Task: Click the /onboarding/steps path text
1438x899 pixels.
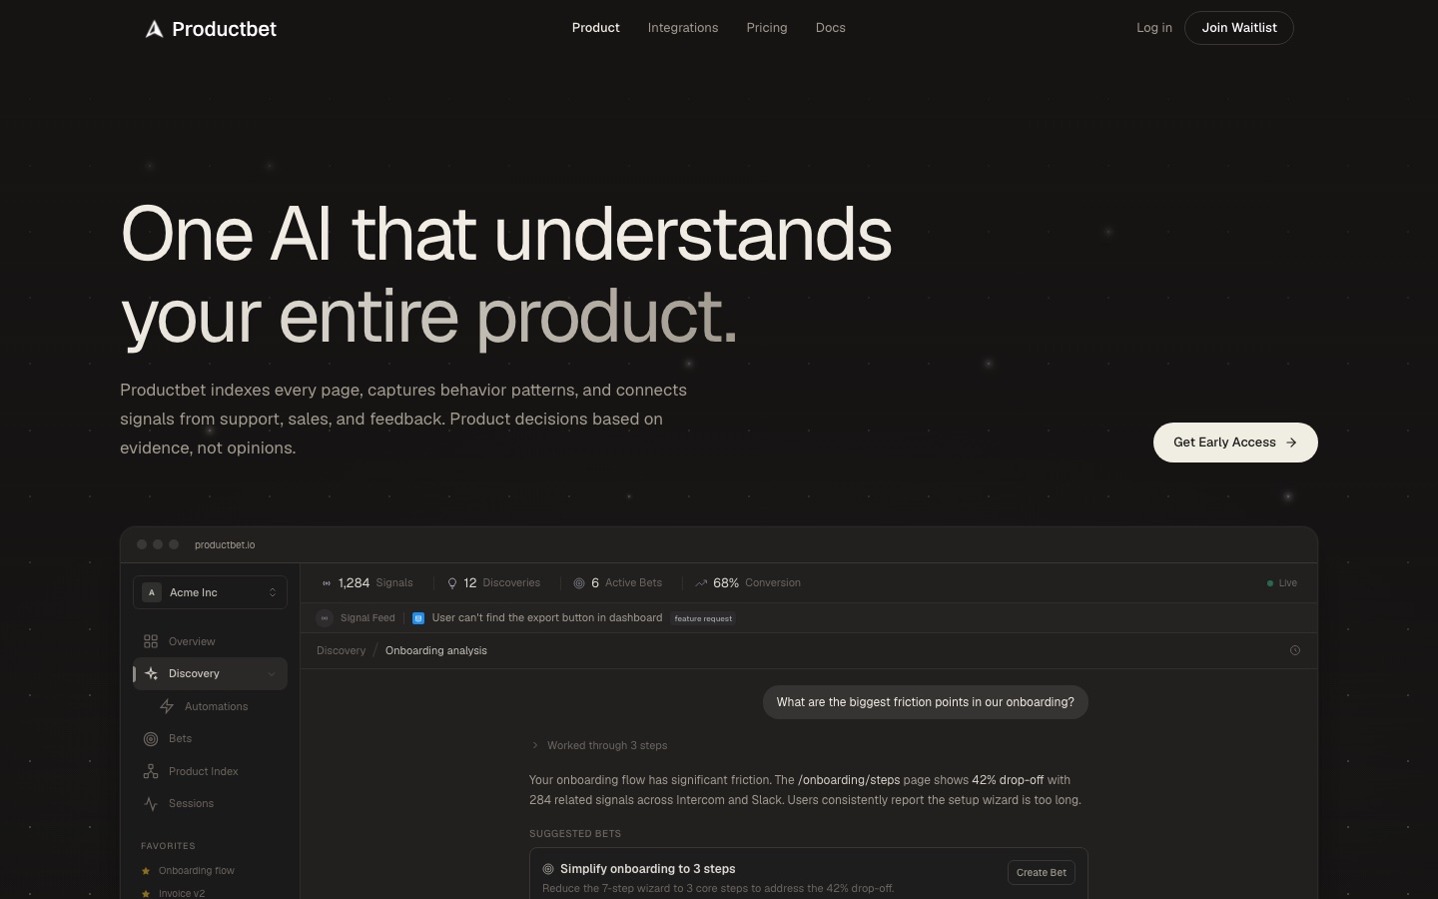Action: [849, 780]
